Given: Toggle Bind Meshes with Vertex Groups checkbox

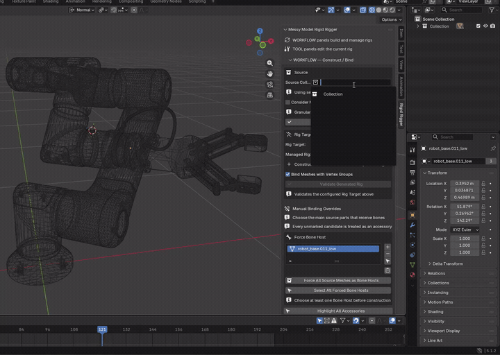Looking at the screenshot, I should click(x=287, y=174).
